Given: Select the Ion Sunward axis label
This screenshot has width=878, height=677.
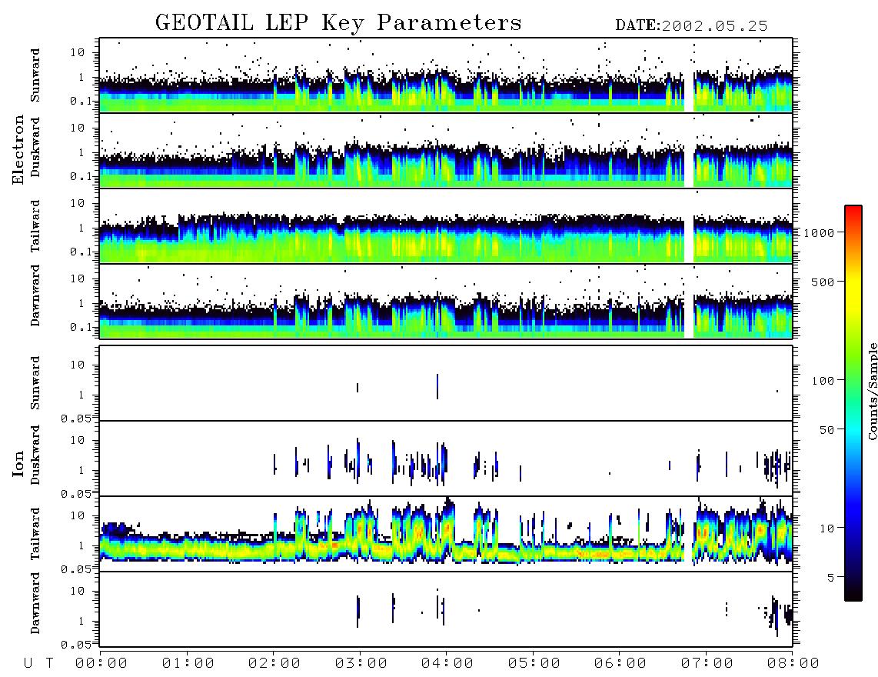Looking at the screenshot, I should [x=35, y=382].
